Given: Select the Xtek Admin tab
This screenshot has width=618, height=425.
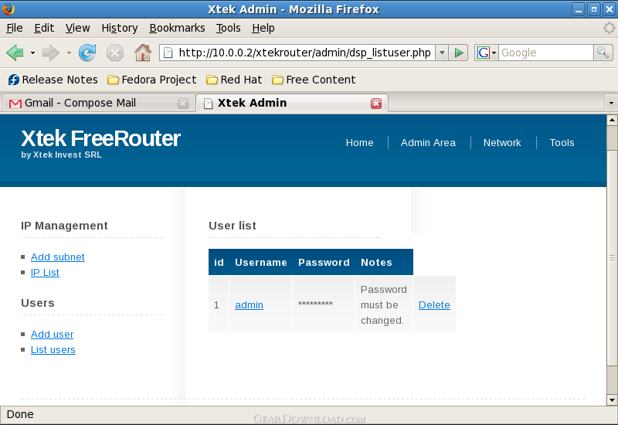Looking at the screenshot, I should tap(292, 103).
